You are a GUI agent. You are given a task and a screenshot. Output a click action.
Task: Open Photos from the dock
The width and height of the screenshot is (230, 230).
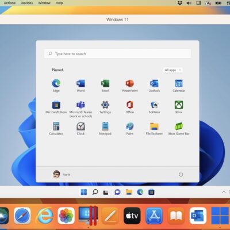point(66,216)
